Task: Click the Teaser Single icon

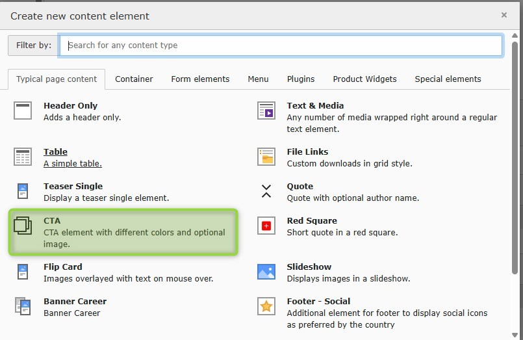Action: pyautogui.click(x=23, y=192)
